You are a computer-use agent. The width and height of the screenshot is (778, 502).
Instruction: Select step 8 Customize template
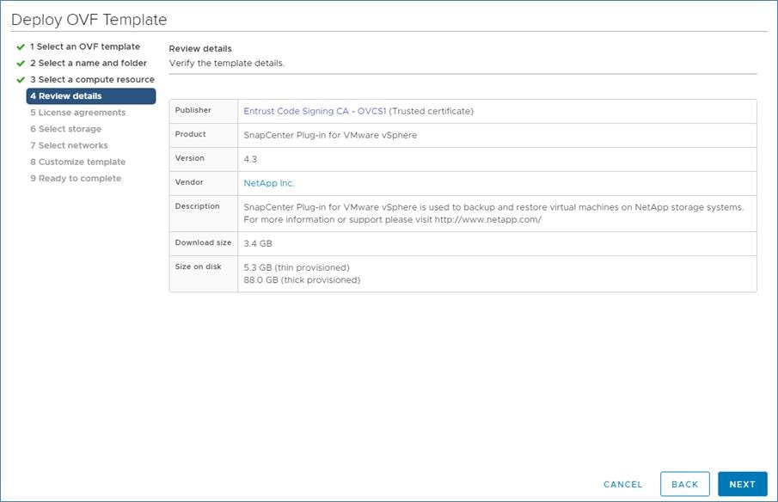coord(78,162)
